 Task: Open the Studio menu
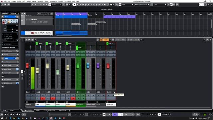pos(46,1)
